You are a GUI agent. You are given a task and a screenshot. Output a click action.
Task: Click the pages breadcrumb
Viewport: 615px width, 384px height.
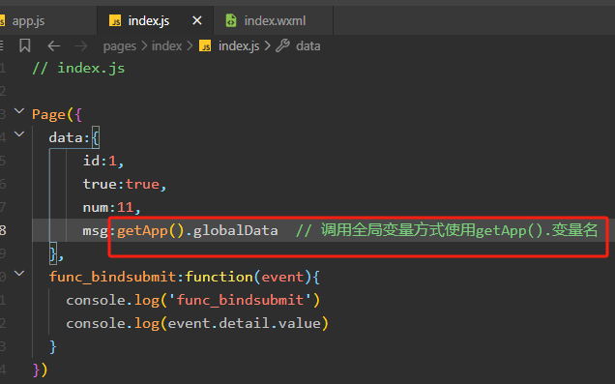(120, 46)
